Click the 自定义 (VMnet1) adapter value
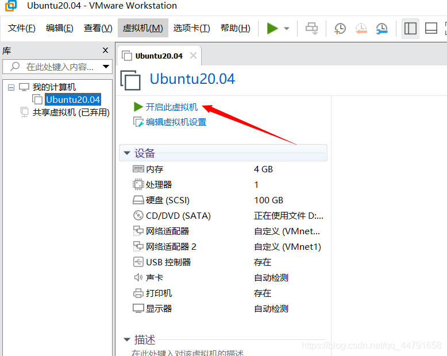 (x=287, y=247)
